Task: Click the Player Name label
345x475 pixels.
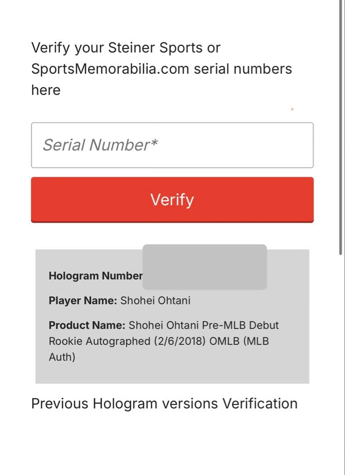Action: [x=83, y=300]
